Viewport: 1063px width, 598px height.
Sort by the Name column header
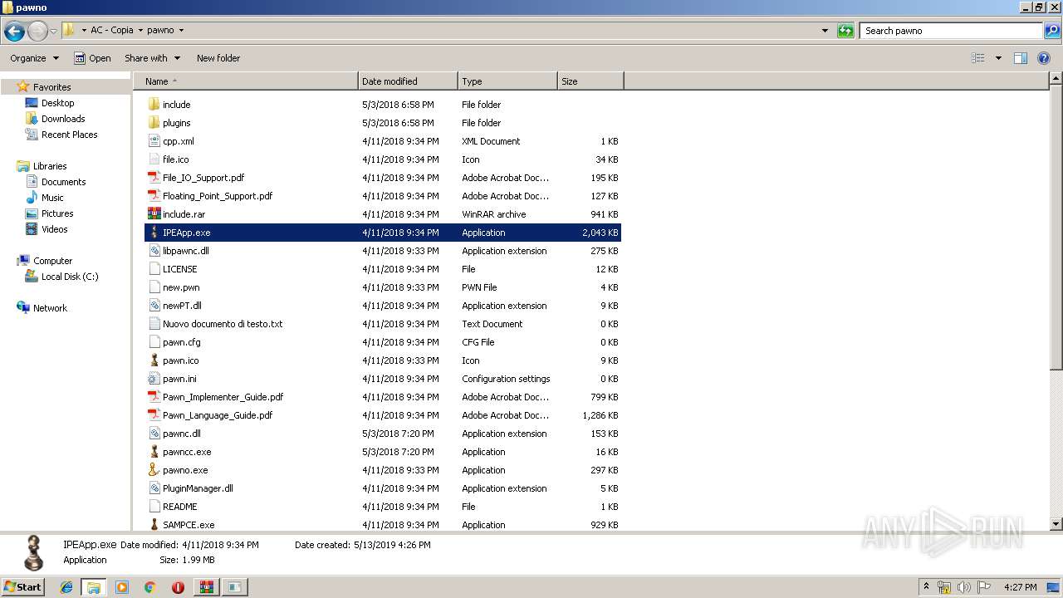coord(246,81)
